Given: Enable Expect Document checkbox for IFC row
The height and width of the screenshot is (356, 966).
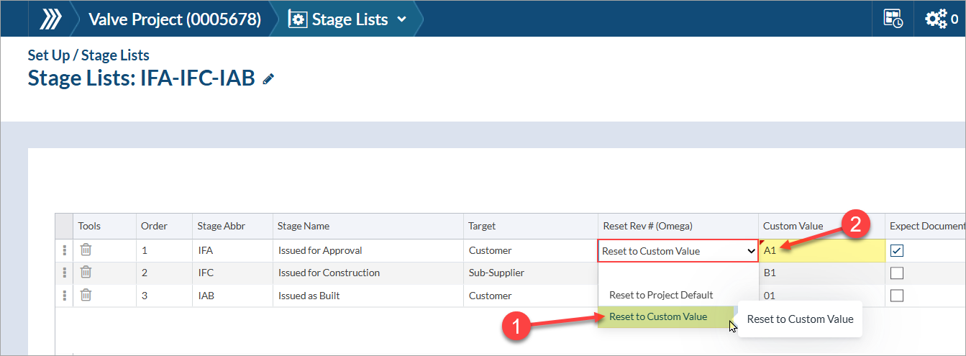Looking at the screenshot, I should click(897, 273).
